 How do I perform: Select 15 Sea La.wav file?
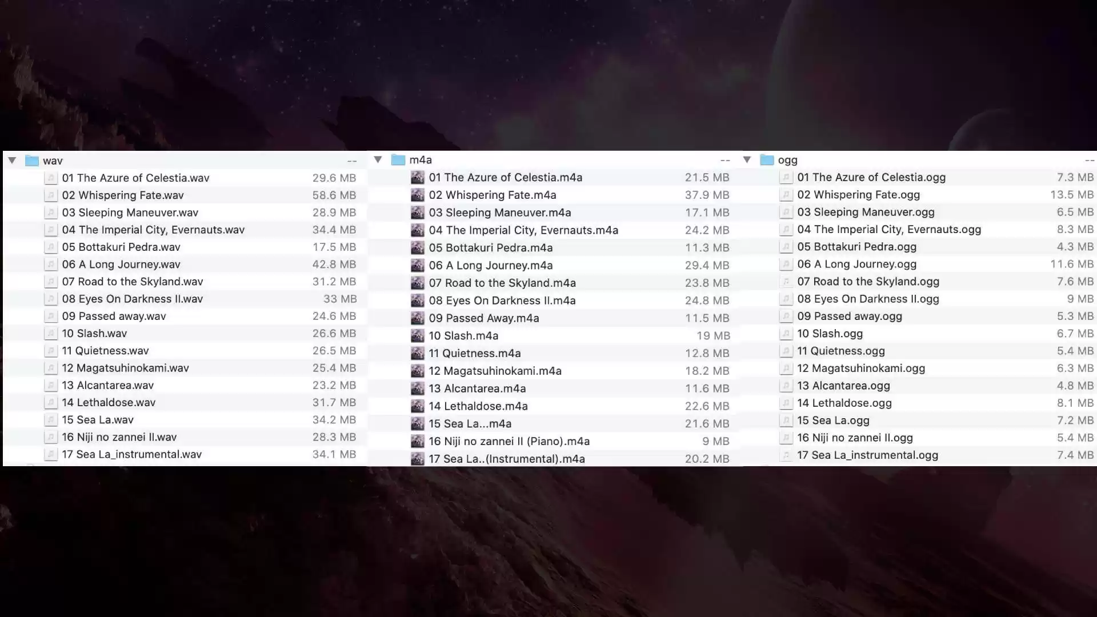98,420
